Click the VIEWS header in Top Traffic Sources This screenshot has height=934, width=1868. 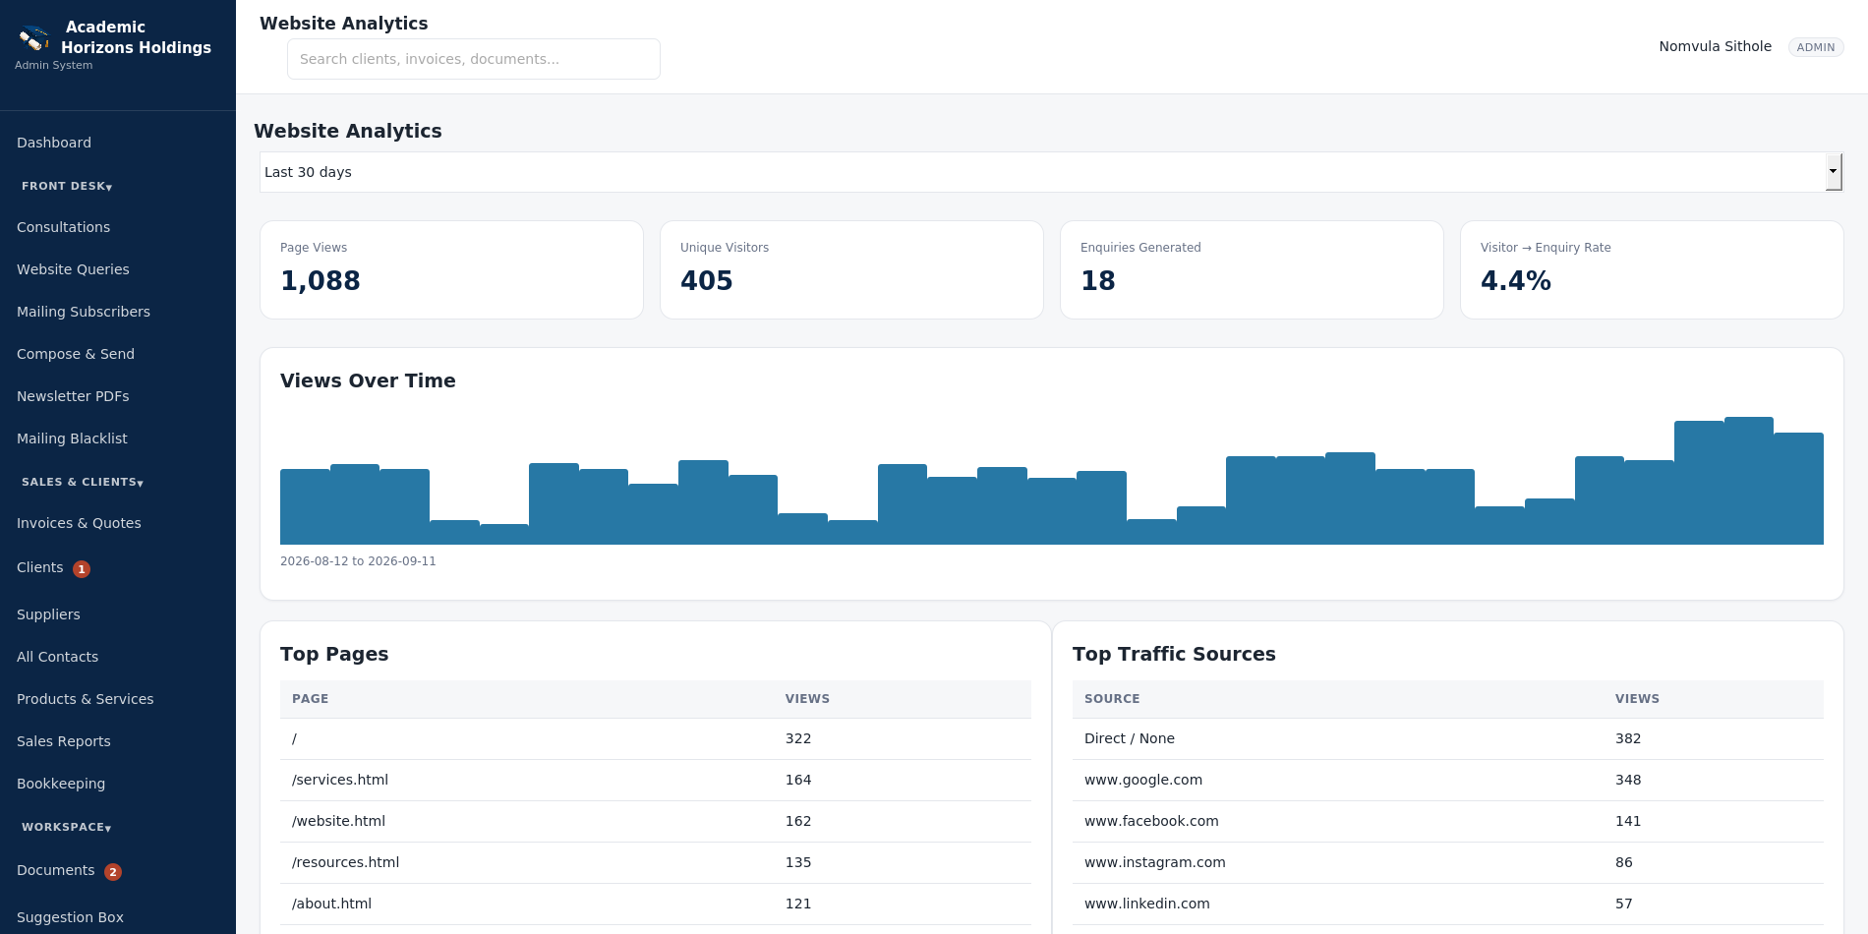coord(1637,699)
